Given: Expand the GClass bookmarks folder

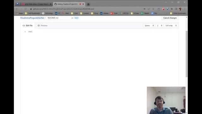Looking at the screenshot, I should [135, 13].
